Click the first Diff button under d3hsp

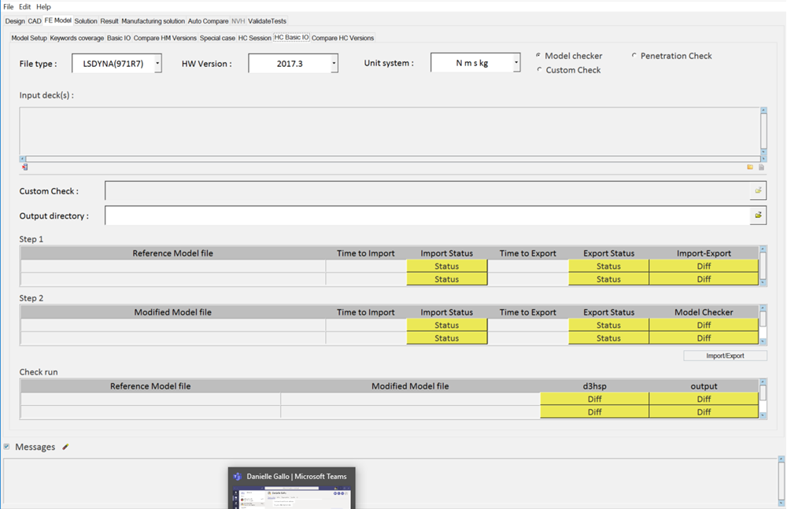click(594, 399)
